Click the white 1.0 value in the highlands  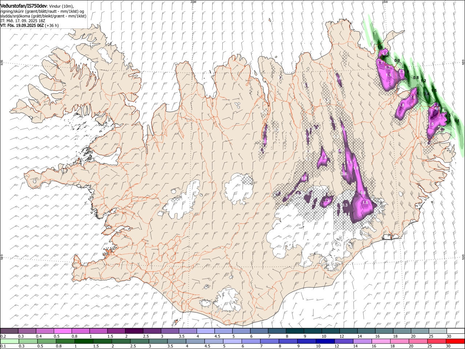pos(356,168)
